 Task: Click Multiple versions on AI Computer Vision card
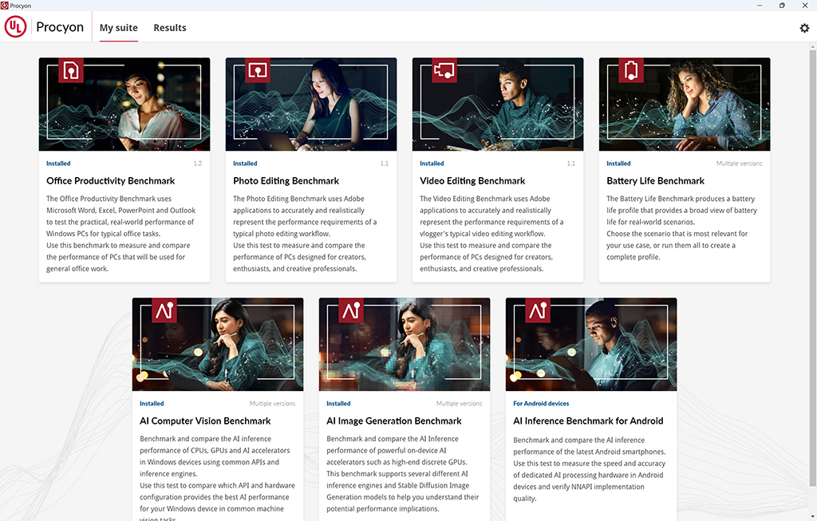(x=272, y=403)
